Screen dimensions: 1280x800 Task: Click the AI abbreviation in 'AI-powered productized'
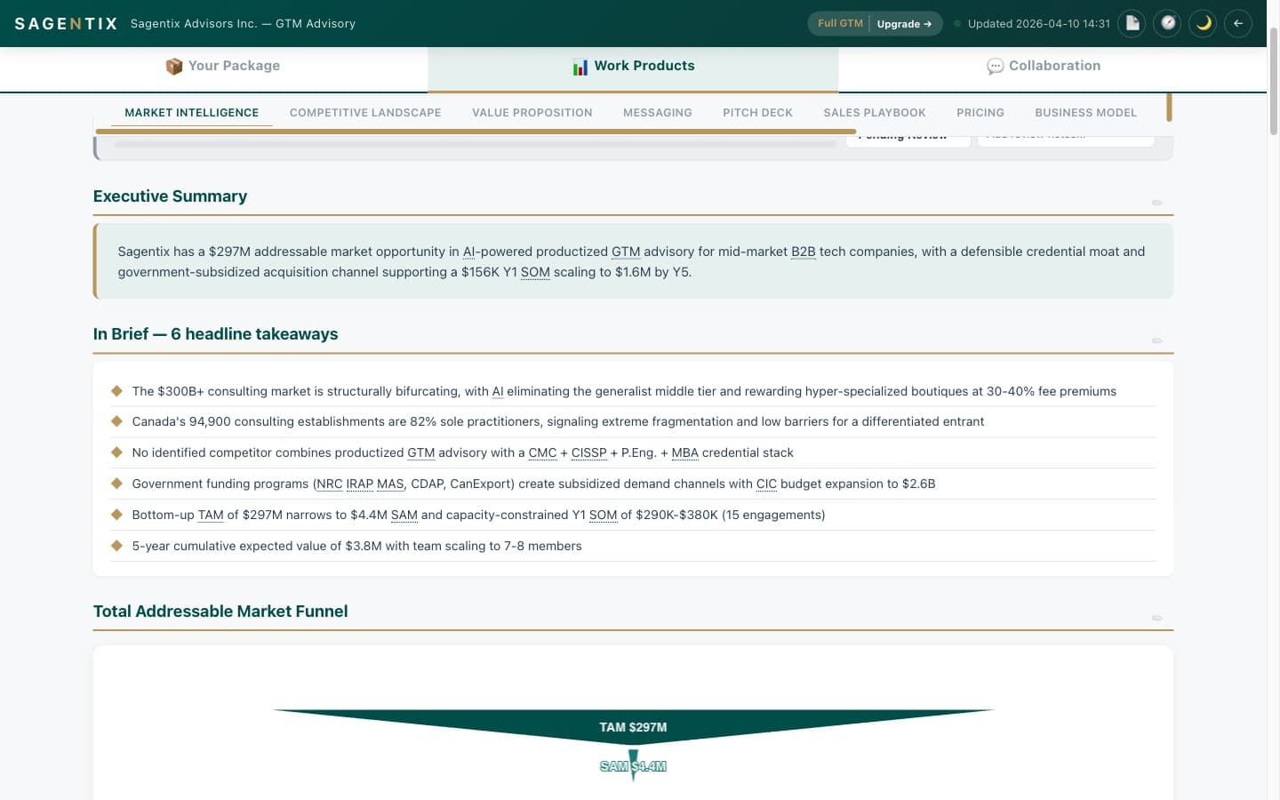tap(469, 252)
